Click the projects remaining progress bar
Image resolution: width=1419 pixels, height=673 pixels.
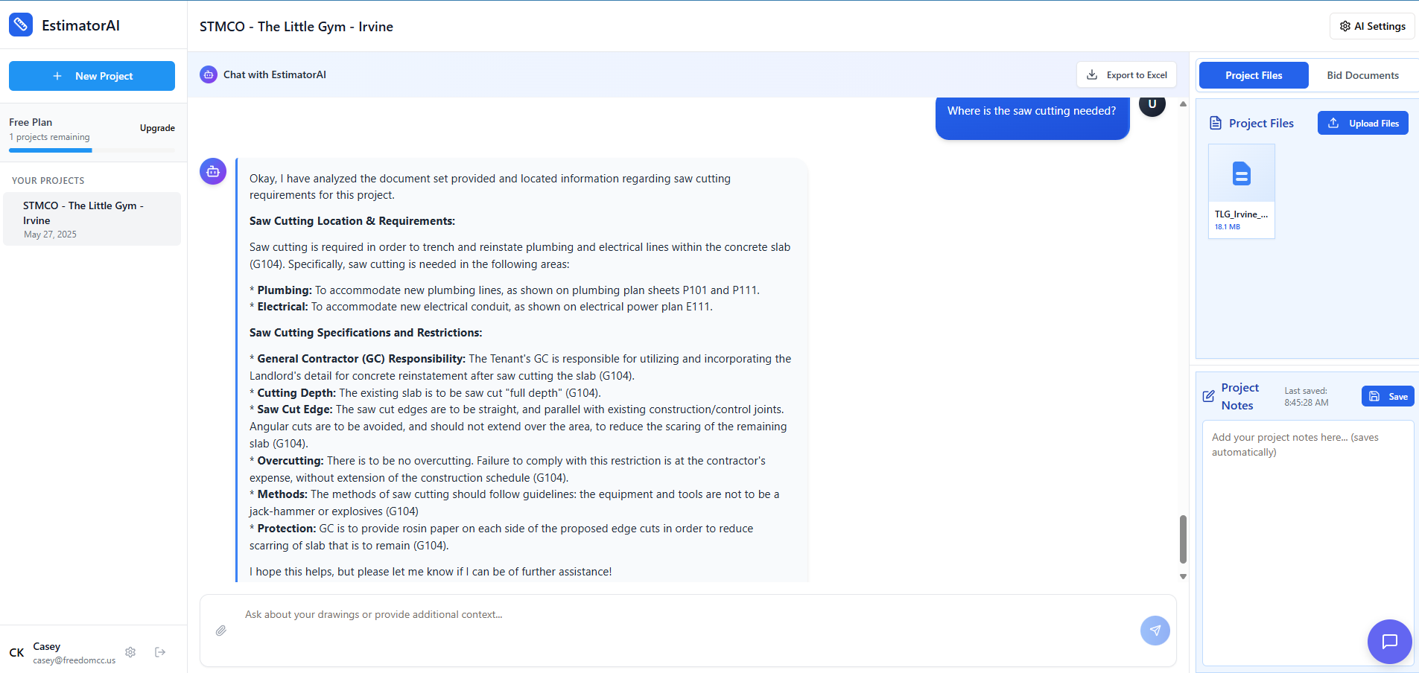coord(92,150)
